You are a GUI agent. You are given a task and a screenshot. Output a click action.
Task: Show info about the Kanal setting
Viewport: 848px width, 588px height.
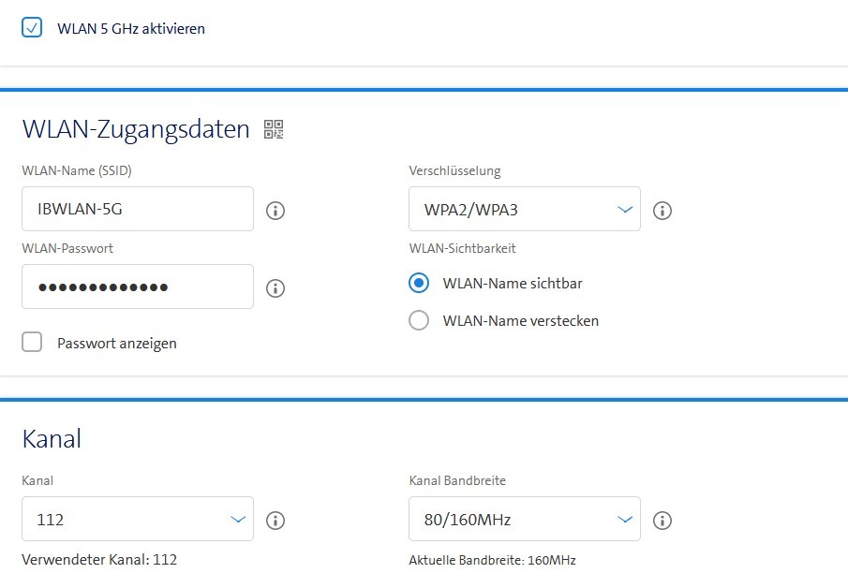click(x=275, y=520)
